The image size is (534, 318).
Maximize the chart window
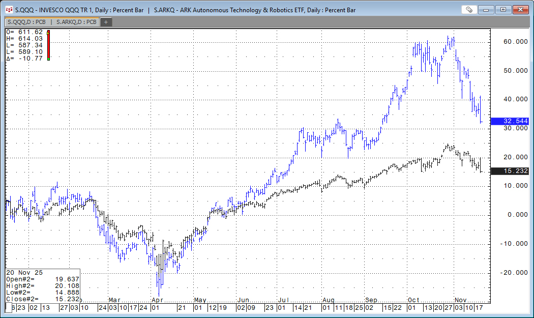click(503, 10)
